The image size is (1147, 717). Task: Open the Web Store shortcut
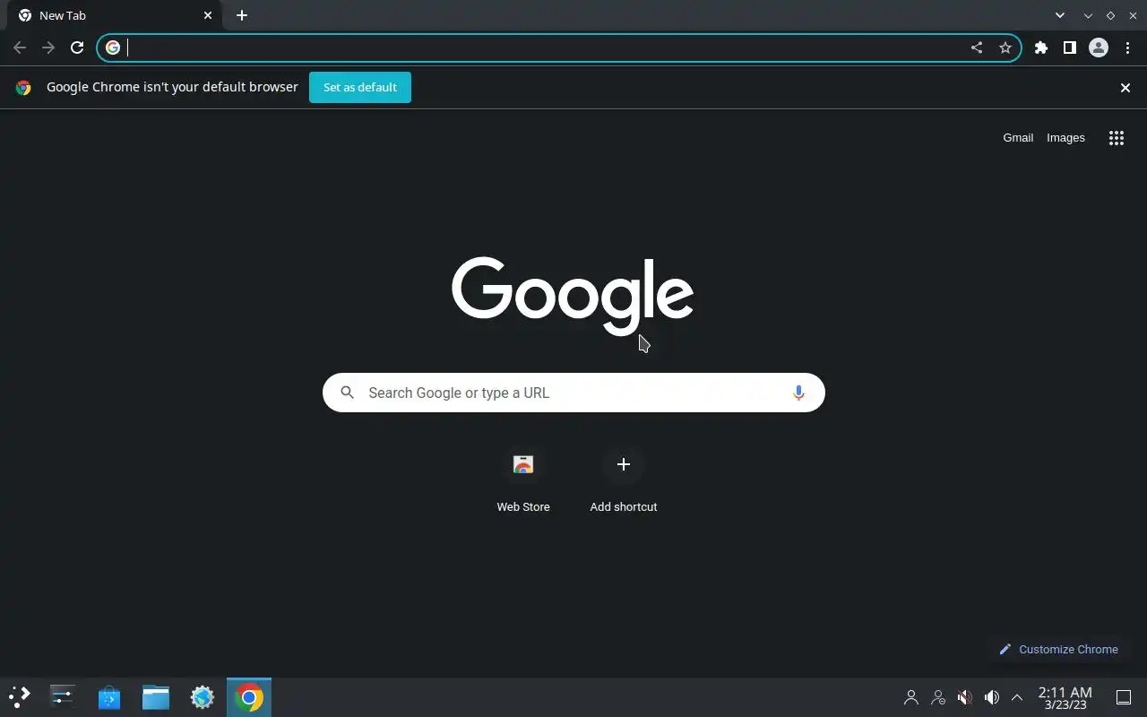(x=523, y=480)
